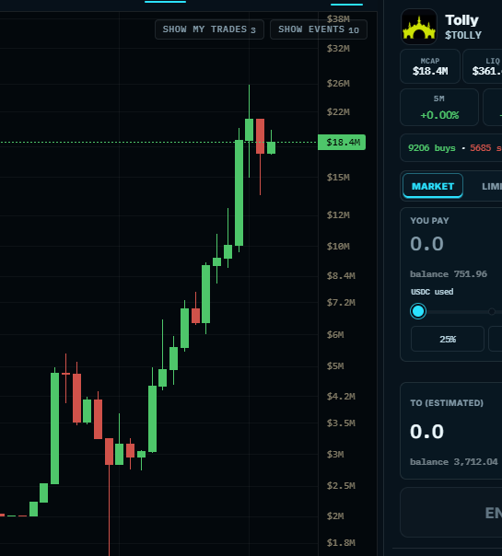Click the LIQ stat card
This screenshot has height=556, width=502.
[483, 66]
